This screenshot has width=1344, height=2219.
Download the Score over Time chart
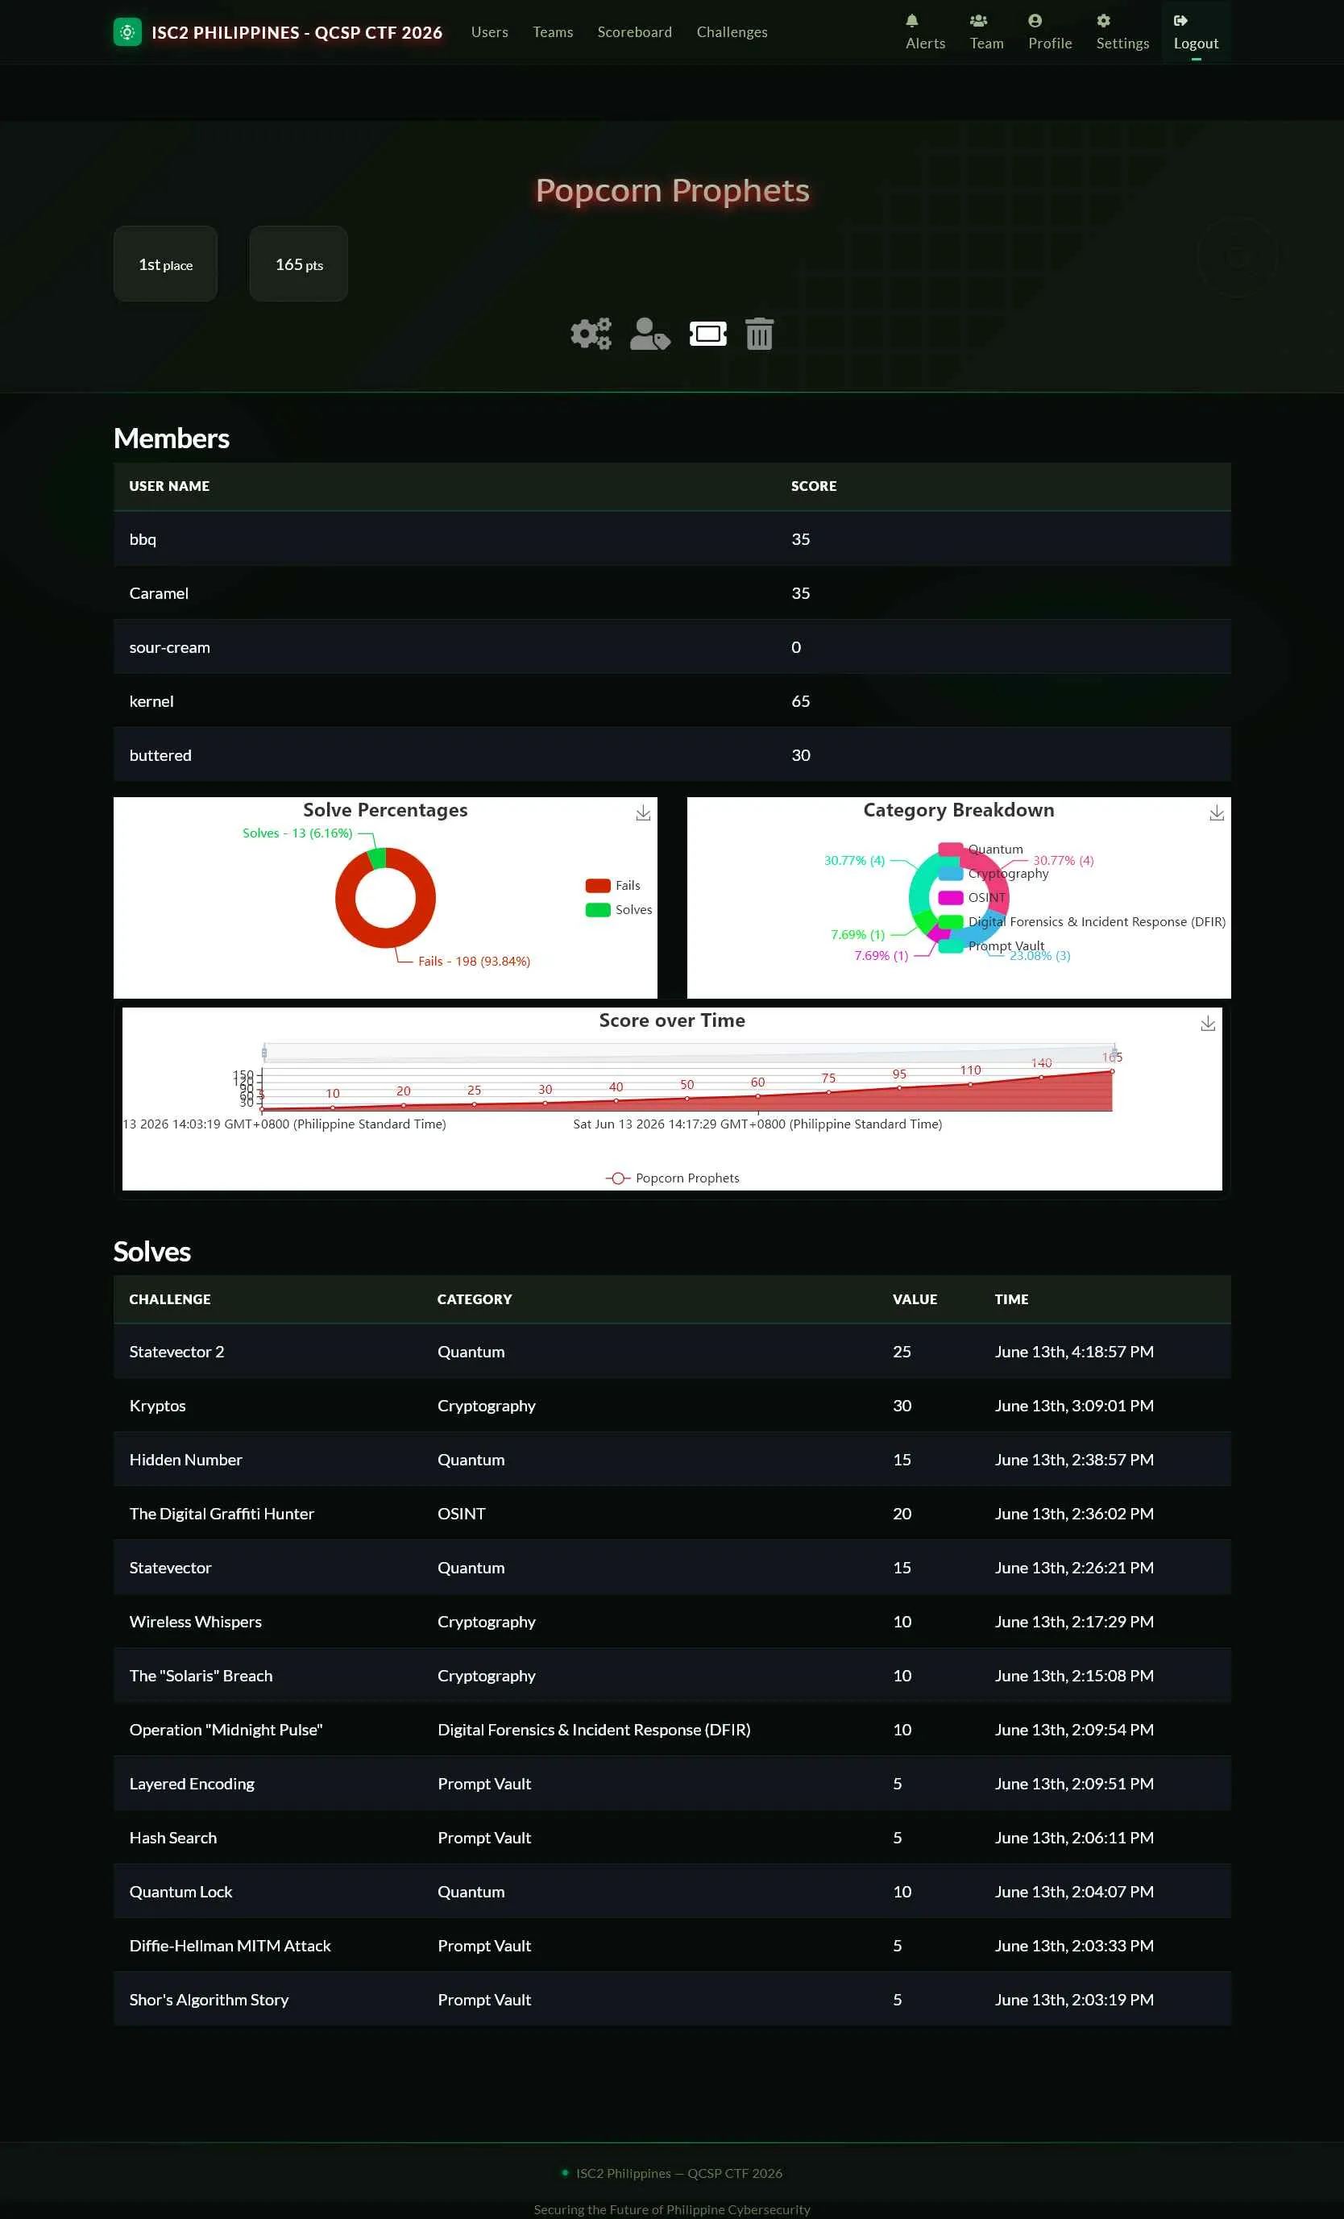pos(1208,1024)
